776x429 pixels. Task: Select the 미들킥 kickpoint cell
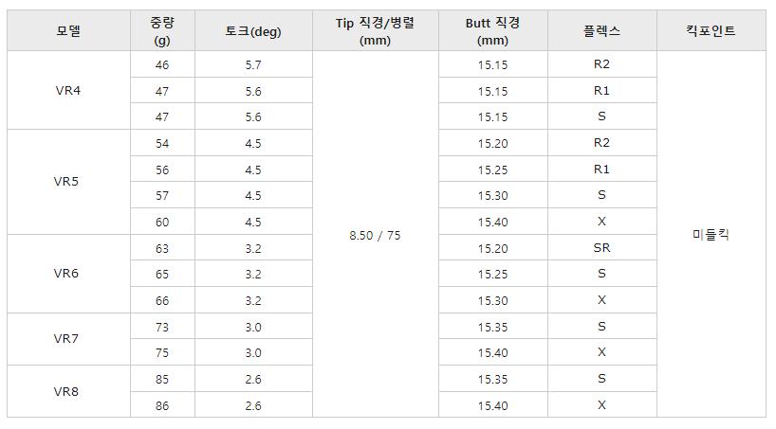click(711, 235)
